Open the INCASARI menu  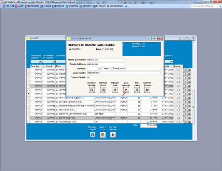tap(99, 6)
